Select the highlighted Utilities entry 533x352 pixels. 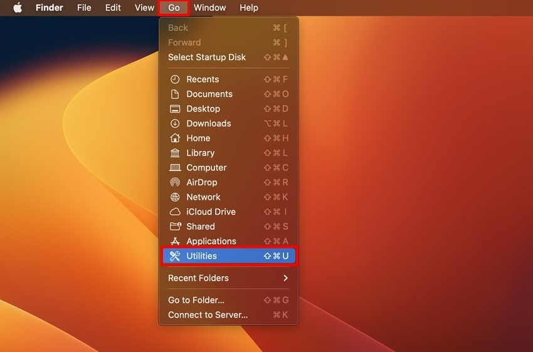pos(228,256)
